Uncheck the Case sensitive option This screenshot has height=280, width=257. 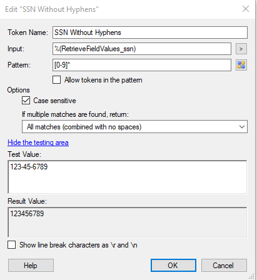click(x=26, y=101)
